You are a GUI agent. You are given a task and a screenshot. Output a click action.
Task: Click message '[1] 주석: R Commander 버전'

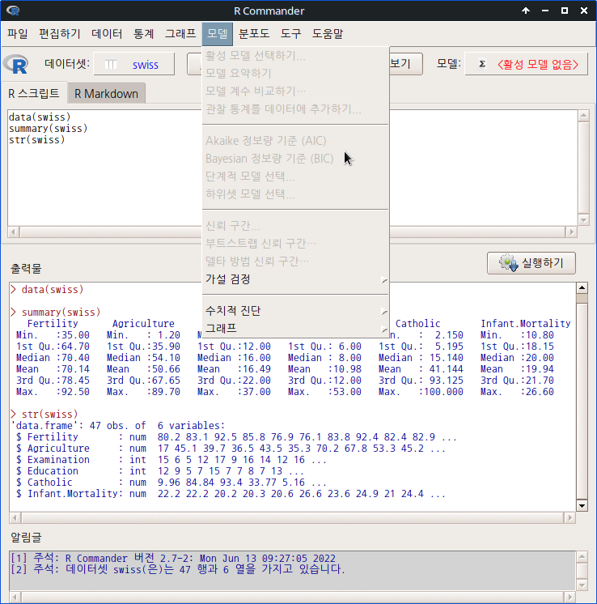coord(173,558)
